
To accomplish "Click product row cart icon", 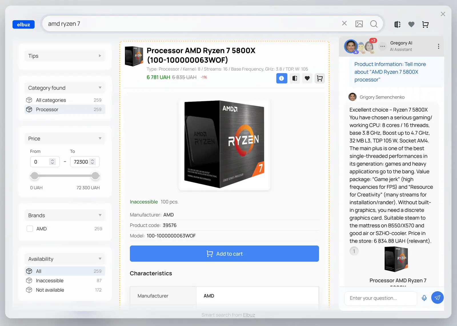I will point(320,78).
